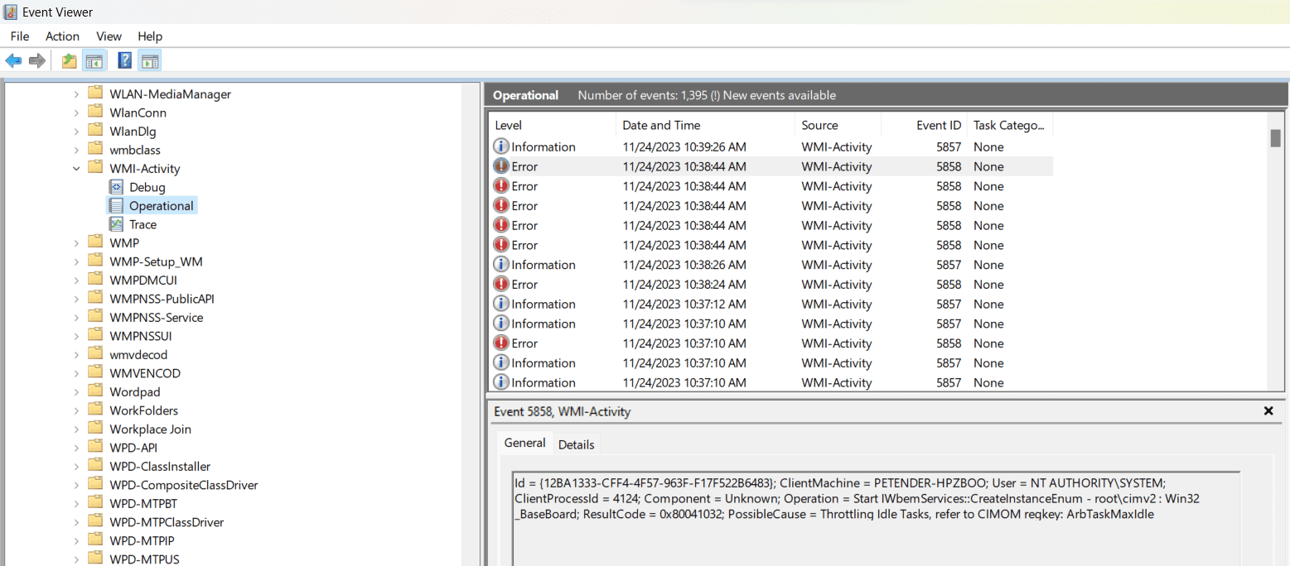Click the Back navigation arrow

pyautogui.click(x=13, y=60)
